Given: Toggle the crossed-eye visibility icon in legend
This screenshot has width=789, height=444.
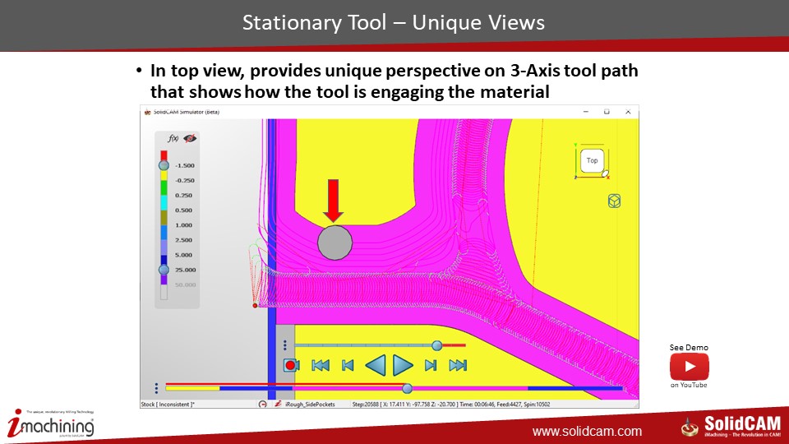Looking at the screenshot, I should (190, 139).
